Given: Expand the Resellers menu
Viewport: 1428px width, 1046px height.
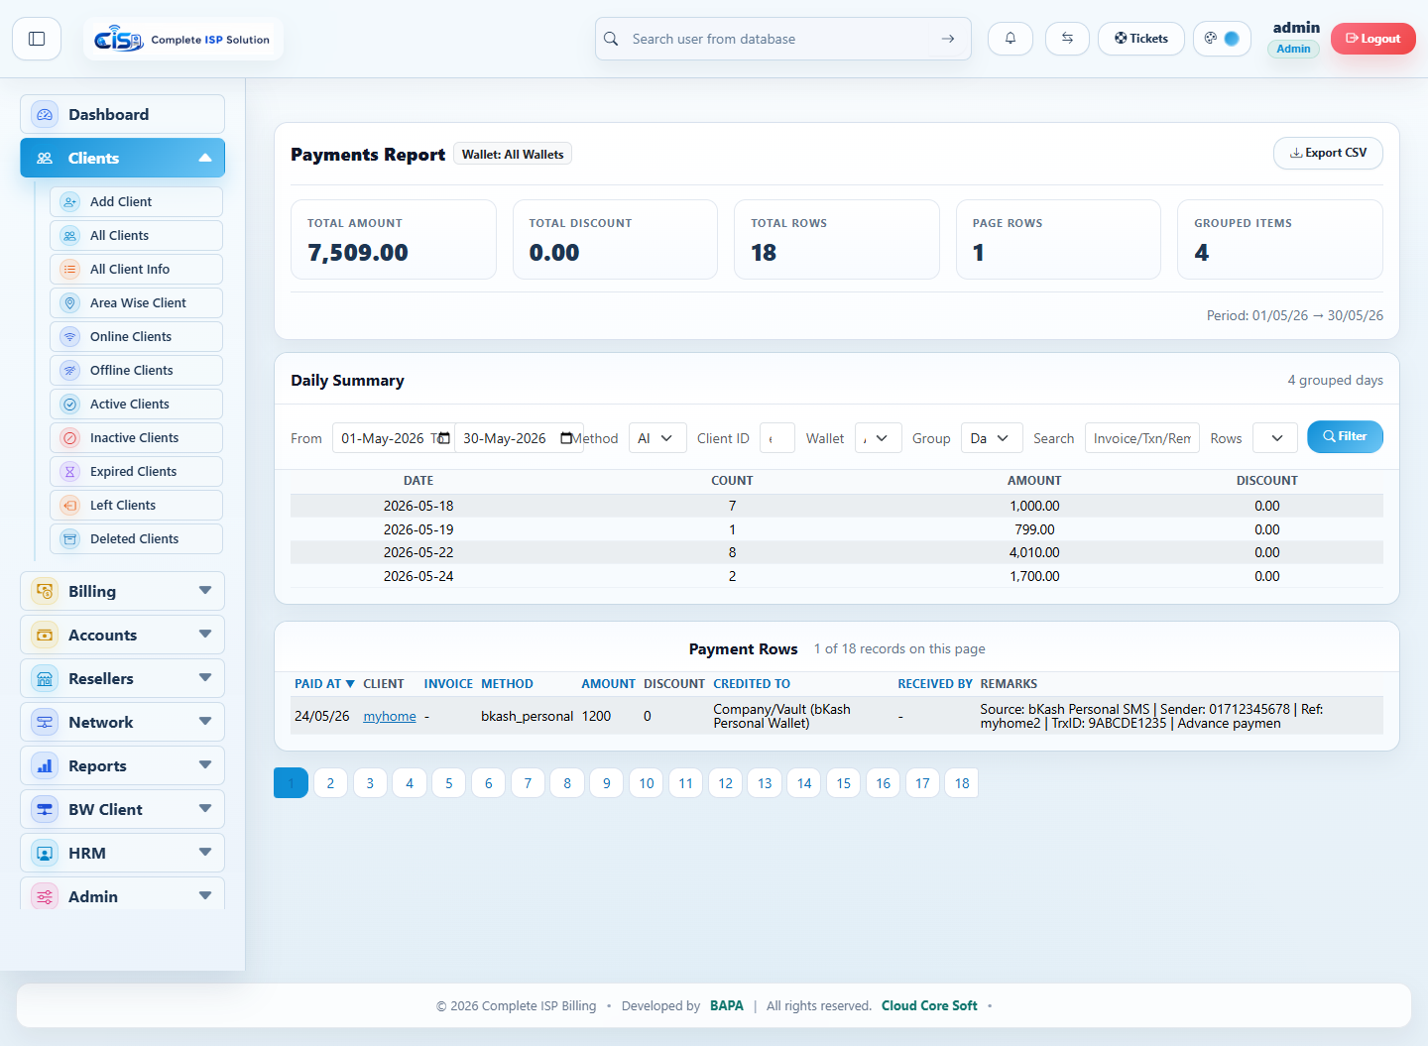Looking at the screenshot, I should pos(205,678).
